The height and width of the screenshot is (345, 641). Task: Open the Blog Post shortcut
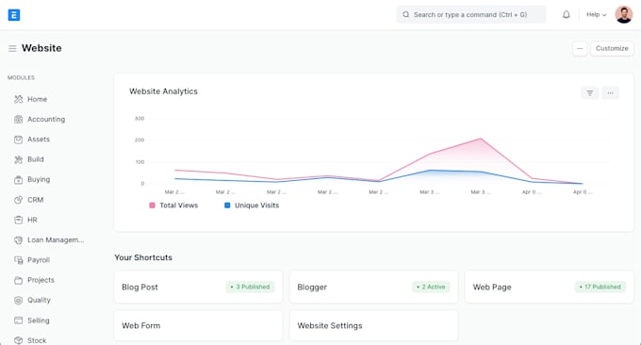[x=198, y=287]
